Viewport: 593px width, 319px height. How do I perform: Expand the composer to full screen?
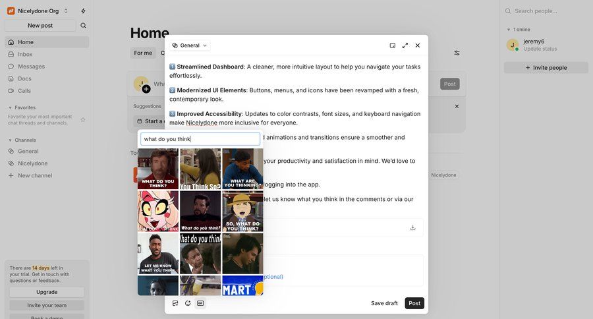pos(405,45)
